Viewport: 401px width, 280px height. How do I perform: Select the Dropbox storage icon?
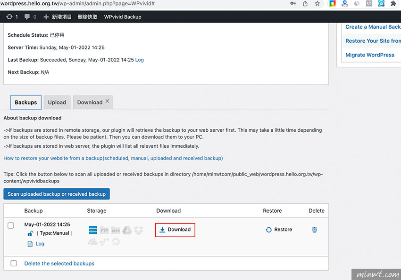tap(139, 230)
